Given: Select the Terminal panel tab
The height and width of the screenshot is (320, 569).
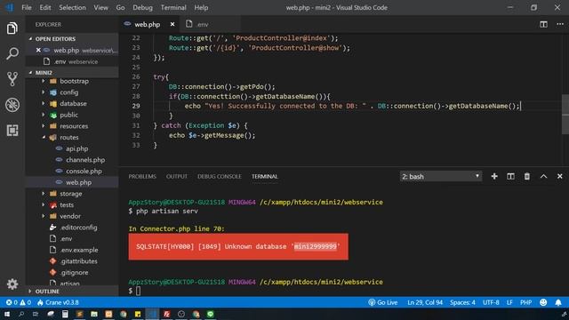Looking at the screenshot, I should pos(265,176).
